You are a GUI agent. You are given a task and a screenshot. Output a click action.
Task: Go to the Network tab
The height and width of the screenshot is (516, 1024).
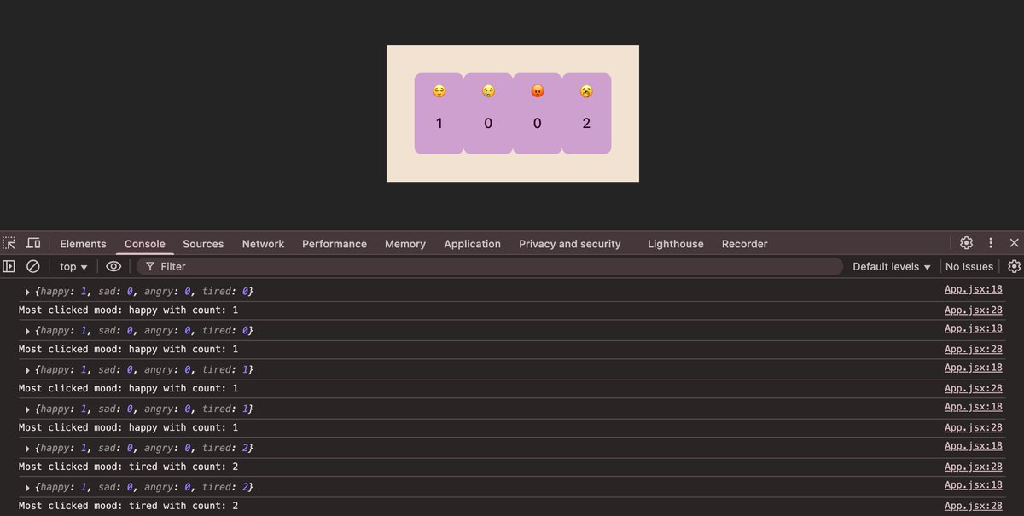point(263,244)
